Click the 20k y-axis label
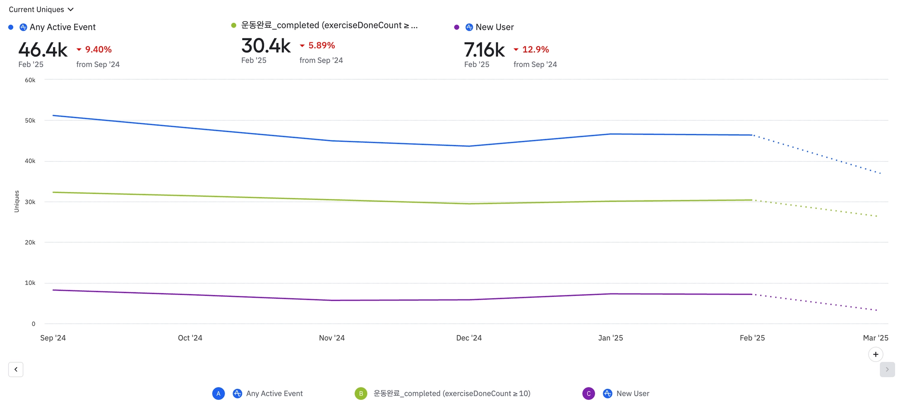Image resolution: width=902 pixels, height=410 pixels. click(x=30, y=242)
